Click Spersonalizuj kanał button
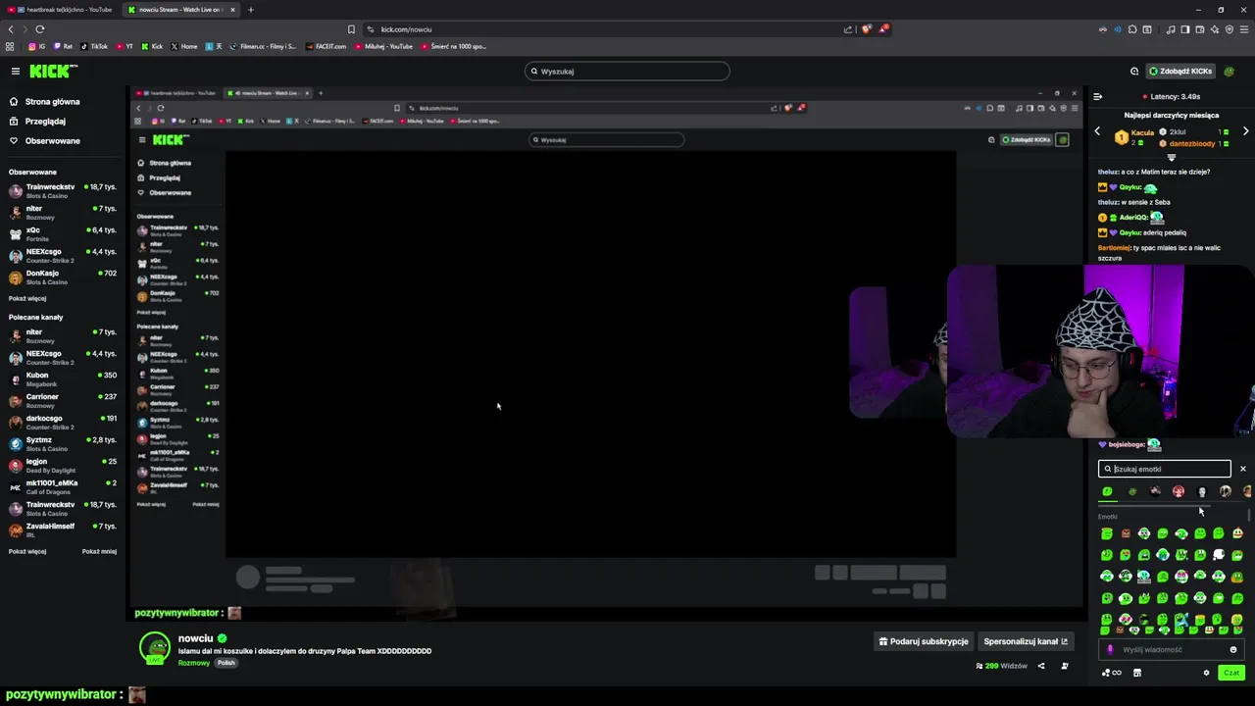The image size is (1255, 706). click(1026, 641)
